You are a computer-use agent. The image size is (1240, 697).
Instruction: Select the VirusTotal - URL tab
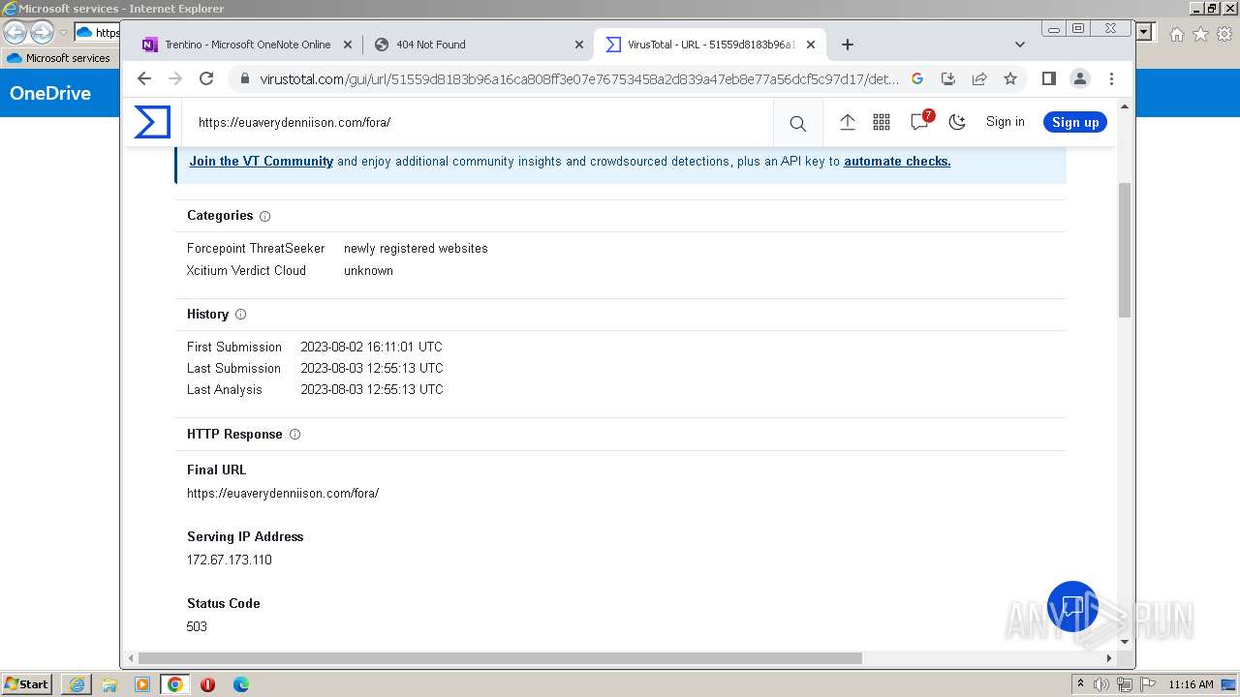point(711,45)
